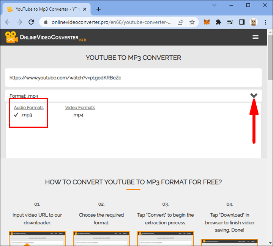Click "Choose the required format." text

pos(101,219)
